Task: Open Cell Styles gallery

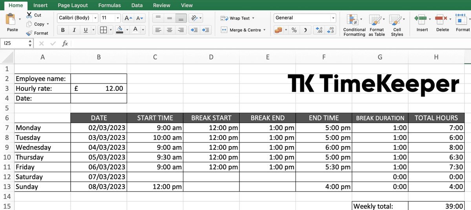Action: point(397,25)
